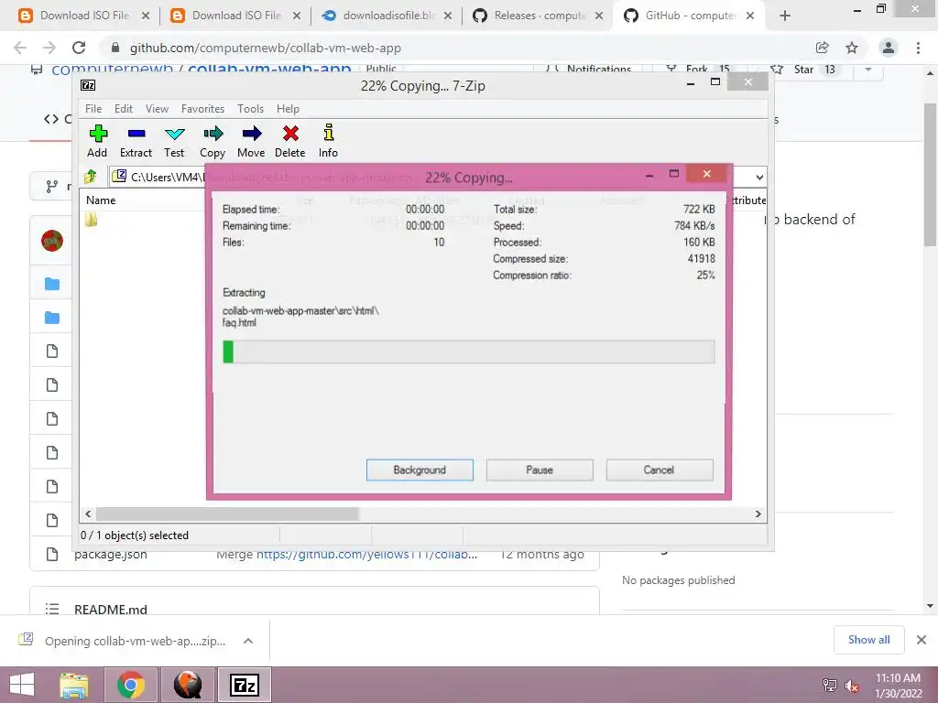
Task: Click the taskbar clock showing 11:10 AM
Action: click(x=898, y=686)
